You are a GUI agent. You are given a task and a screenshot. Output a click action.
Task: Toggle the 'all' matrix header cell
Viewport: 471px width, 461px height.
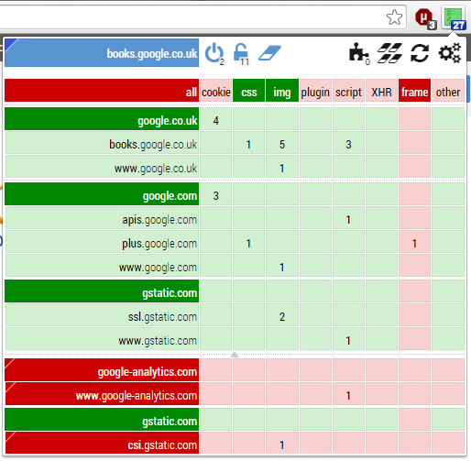tap(102, 91)
